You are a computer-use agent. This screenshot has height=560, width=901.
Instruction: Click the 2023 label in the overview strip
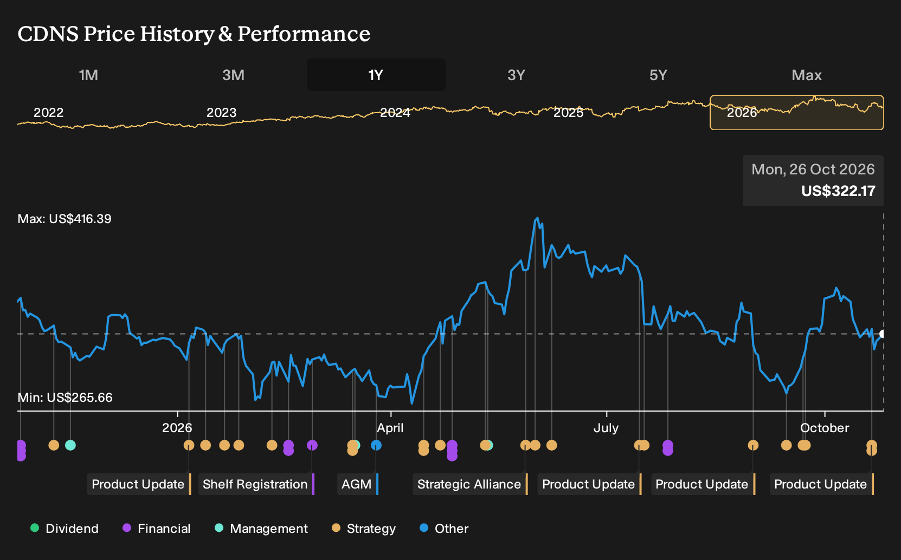coord(222,113)
